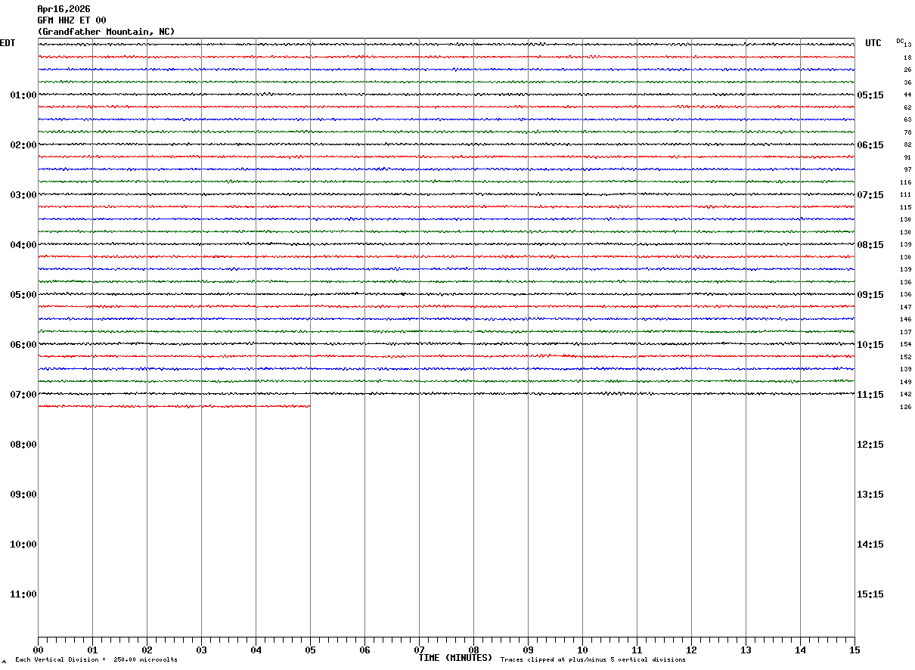Click minute tick label 03
This screenshot has width=915, height=670.
pos(201,650)
